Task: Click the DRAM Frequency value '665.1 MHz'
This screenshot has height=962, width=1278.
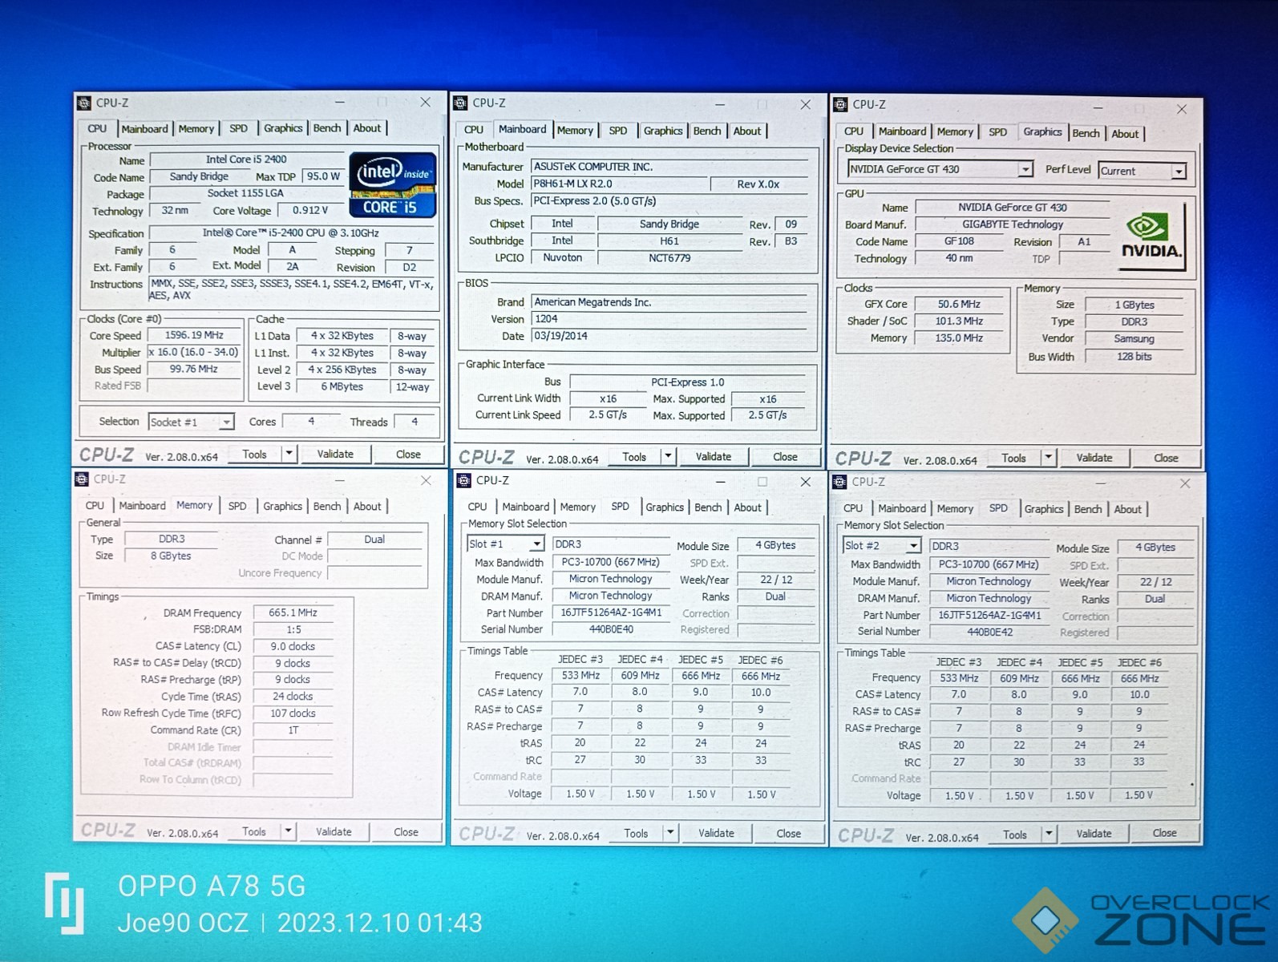Action: (293, 612)
